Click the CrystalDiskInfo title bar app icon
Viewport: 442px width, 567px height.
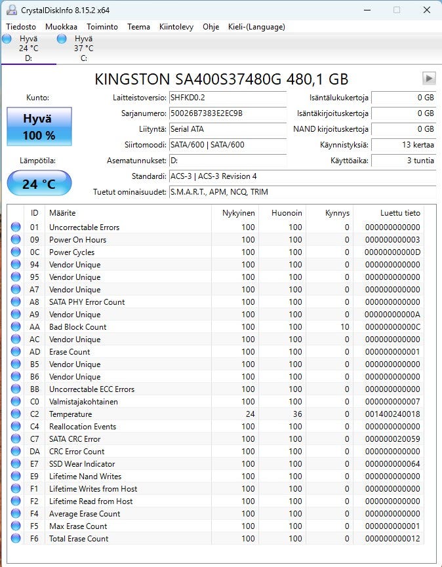click(x=12, y=10)
